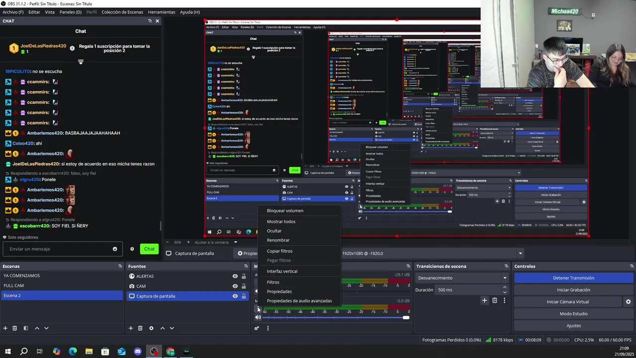Open scene filters icon in Escenas toolbar
This screenshot has width=636, height=358.
point(25,328)
